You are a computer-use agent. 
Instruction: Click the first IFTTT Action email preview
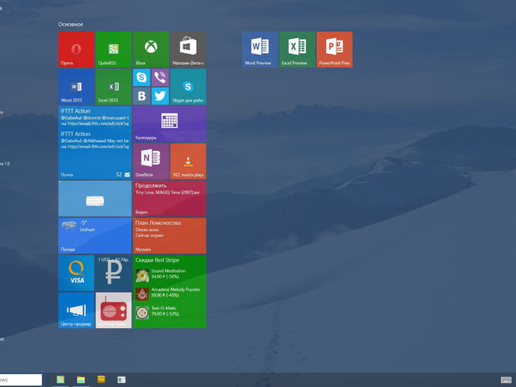point(95,117)
